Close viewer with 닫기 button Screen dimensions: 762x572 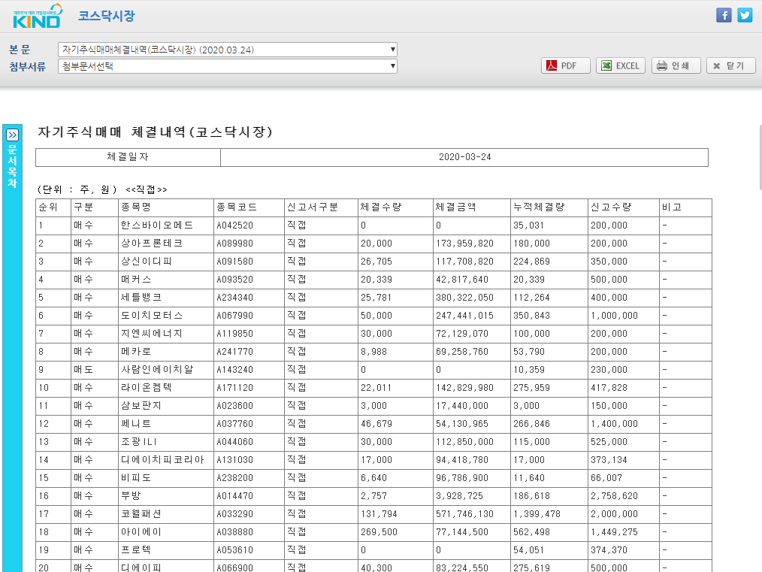731,65
